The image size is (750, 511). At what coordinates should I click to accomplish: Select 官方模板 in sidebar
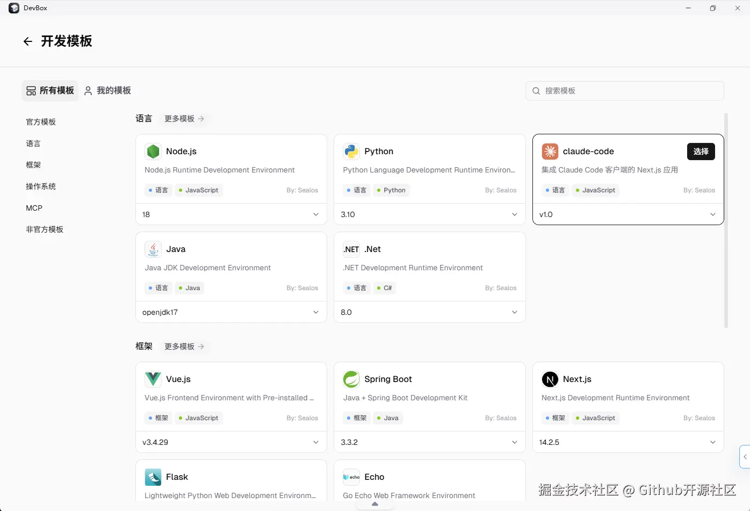tap(41, 122)
